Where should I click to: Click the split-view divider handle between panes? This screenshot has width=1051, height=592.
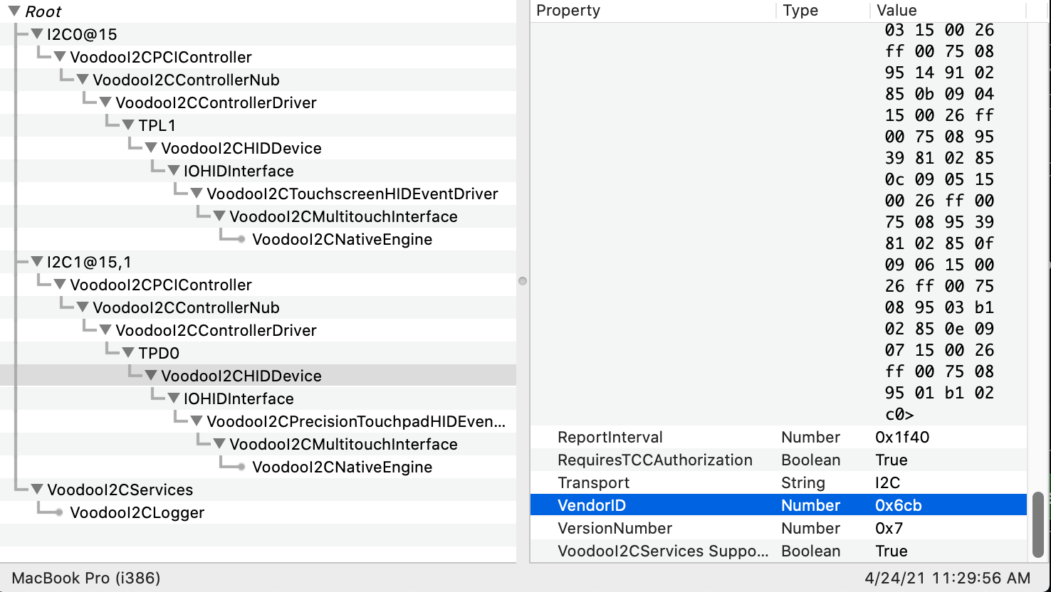click(523, 281)
